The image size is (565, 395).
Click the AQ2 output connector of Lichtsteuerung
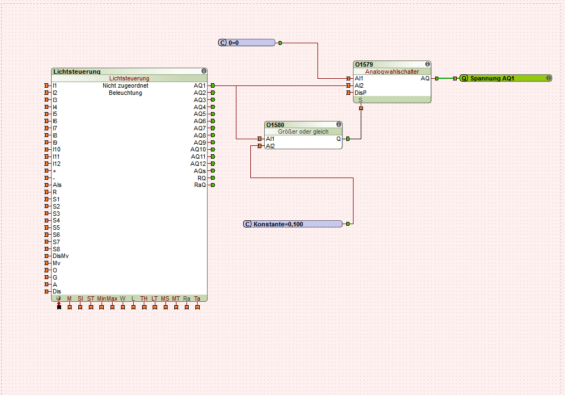tap(213, 93)
